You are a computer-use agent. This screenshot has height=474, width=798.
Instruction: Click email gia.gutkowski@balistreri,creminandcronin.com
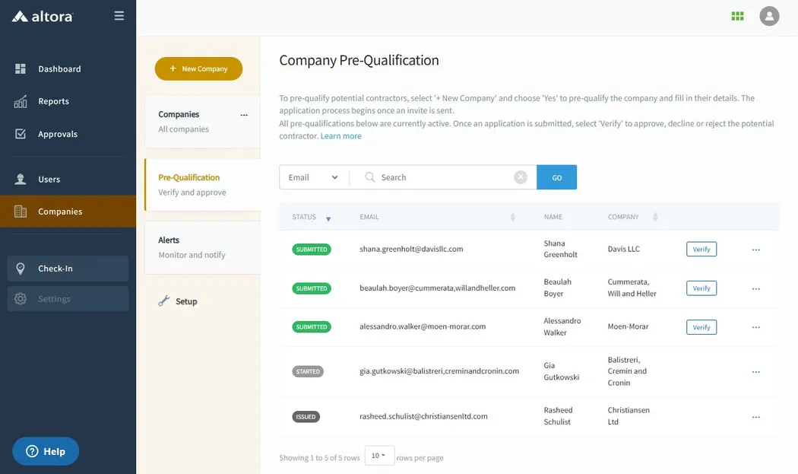[x=439, y=371]
